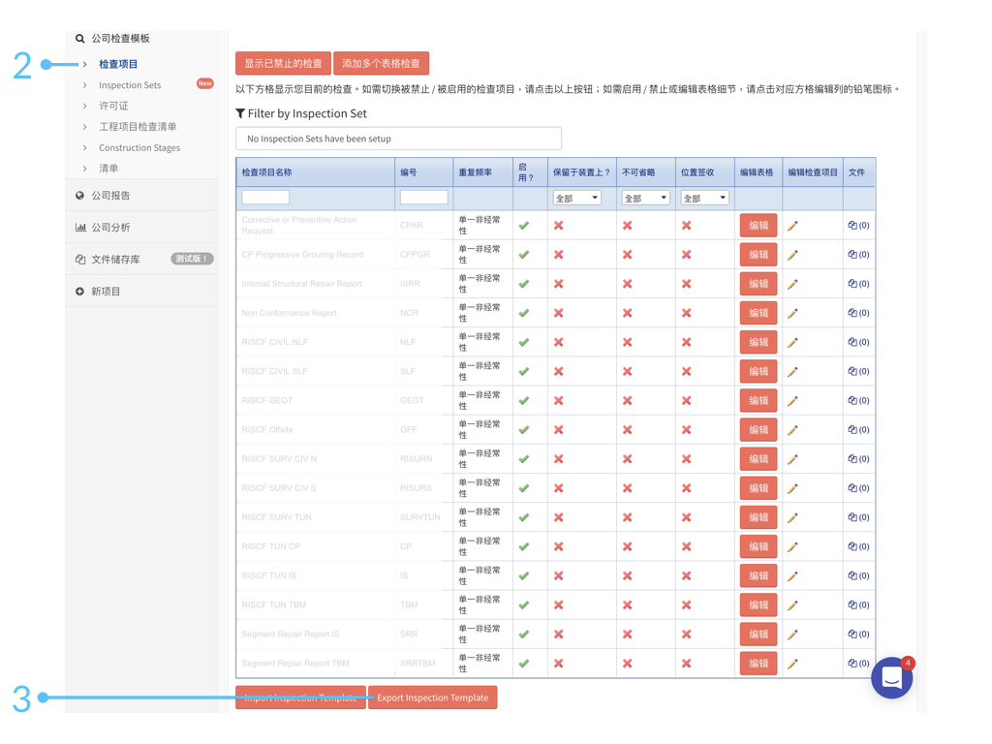The width and height of the screenshot is (992, 744).
Task: Open 文件储存库 sidebar section
Action: (x=116, y=260)
